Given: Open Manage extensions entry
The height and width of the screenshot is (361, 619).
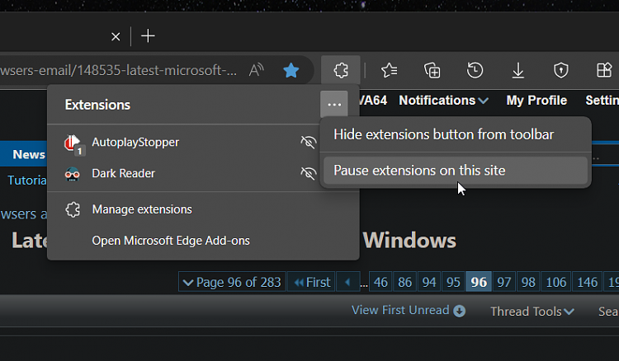Looking at the screenshot, I should tap(203, 209).
